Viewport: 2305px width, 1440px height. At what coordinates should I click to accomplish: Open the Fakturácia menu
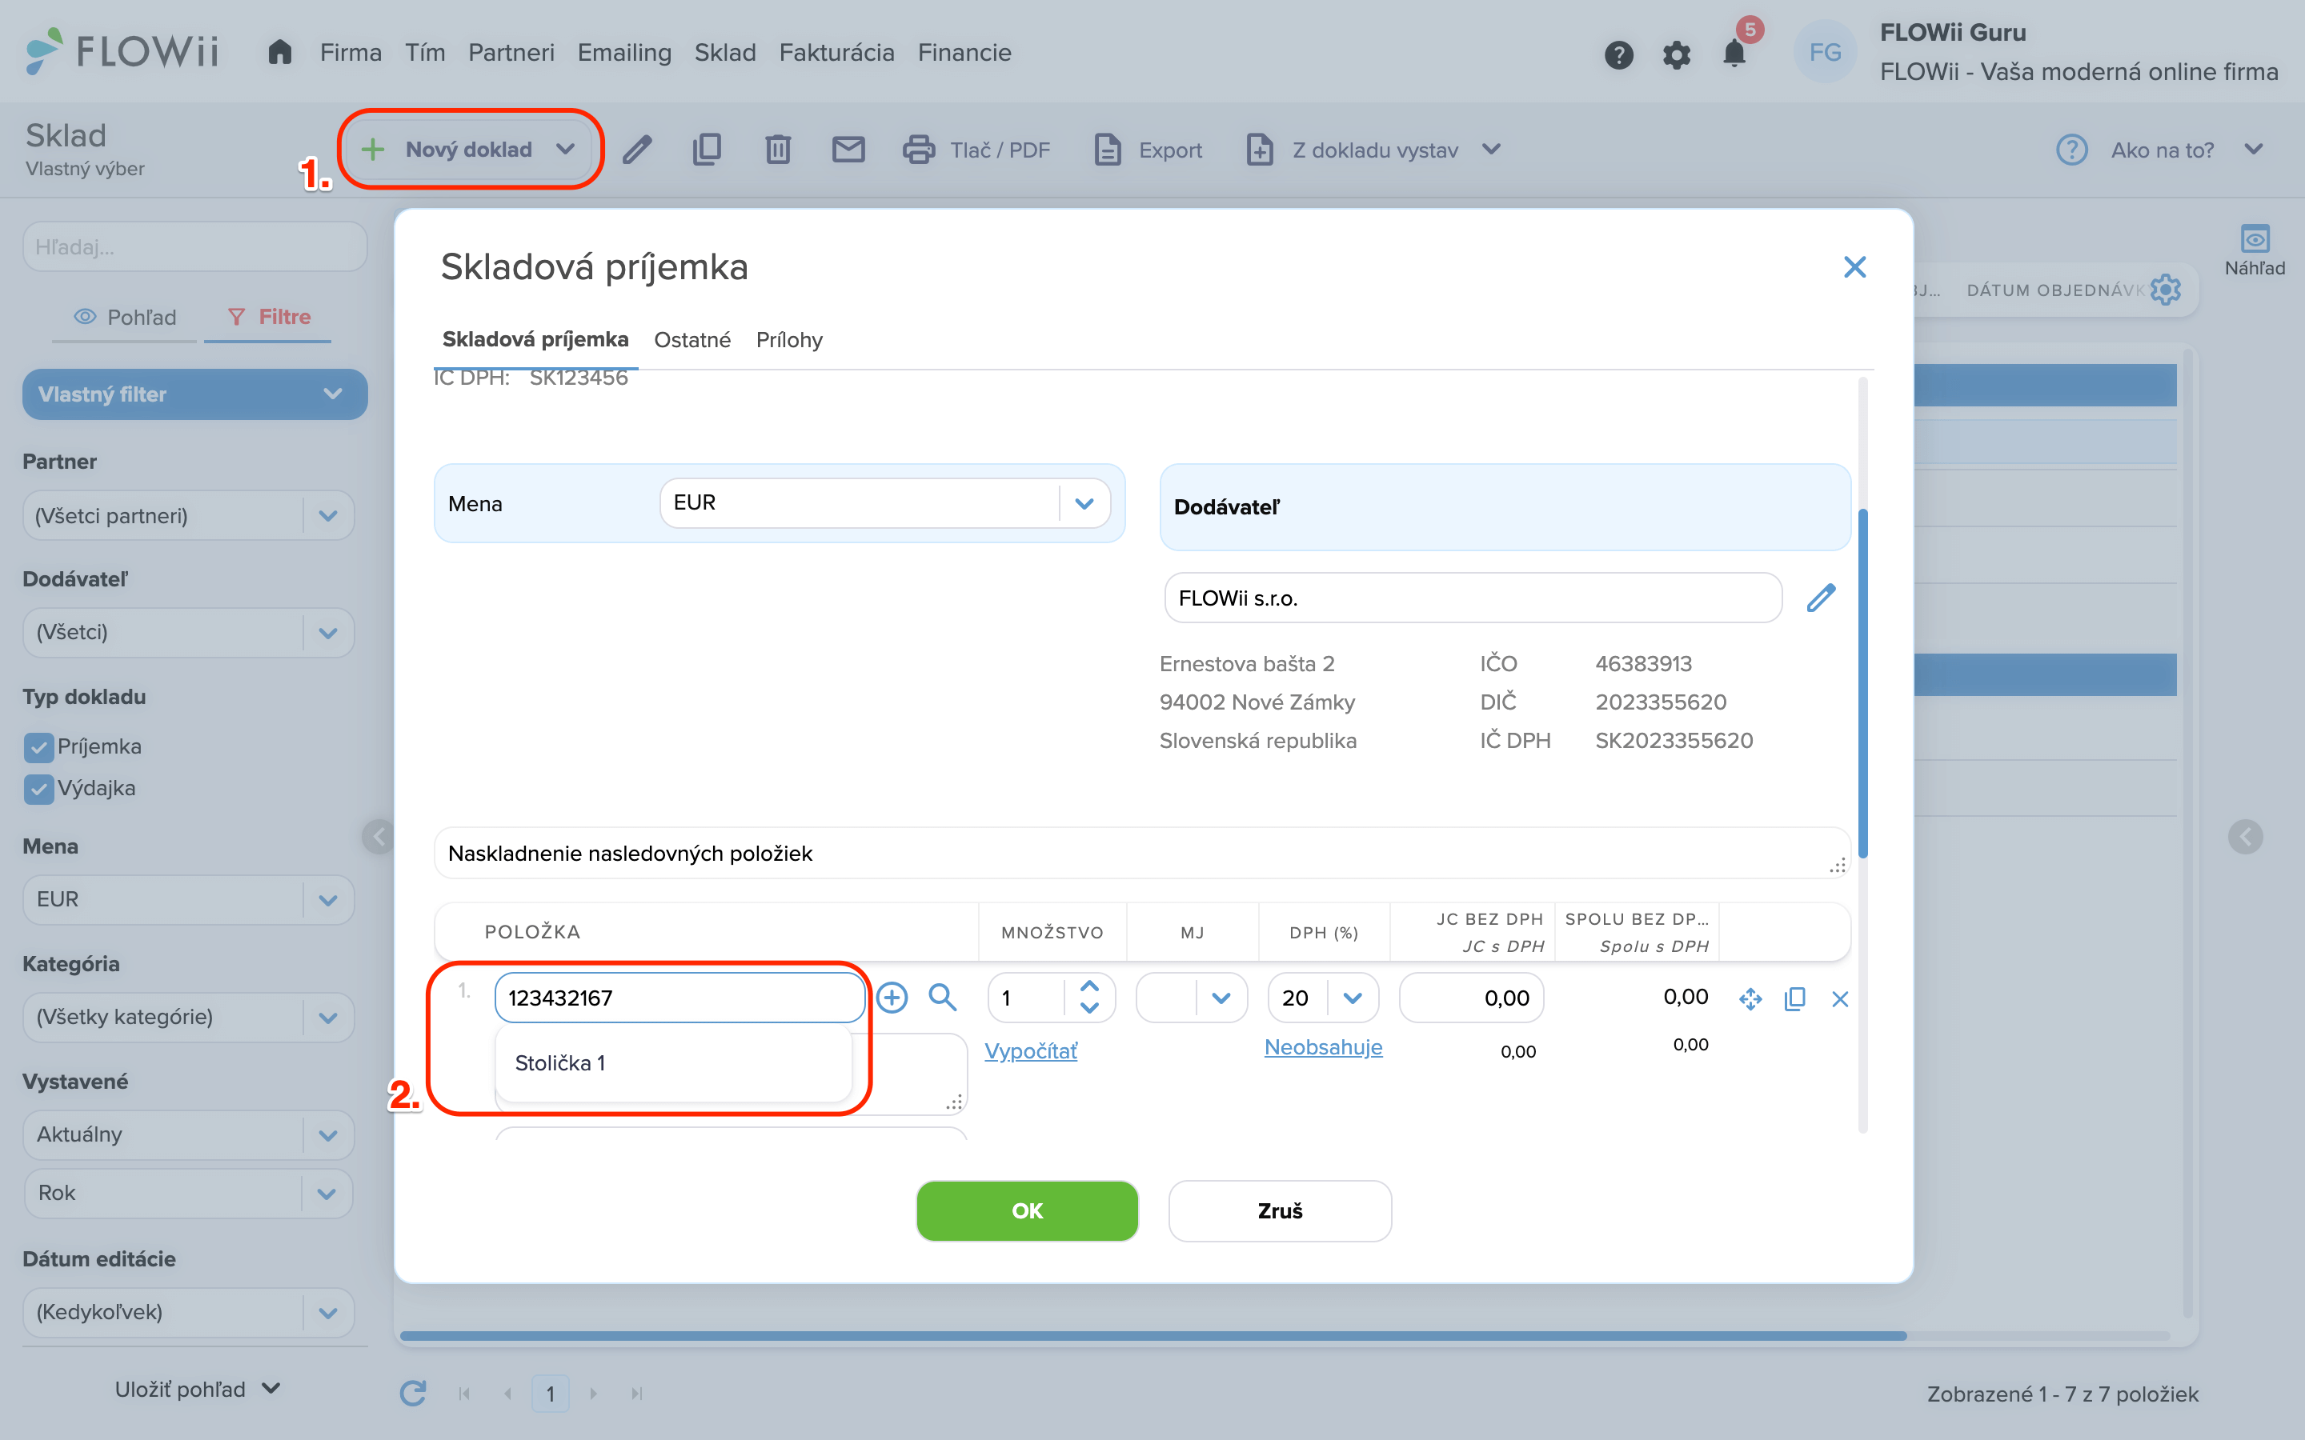(836, 52)
